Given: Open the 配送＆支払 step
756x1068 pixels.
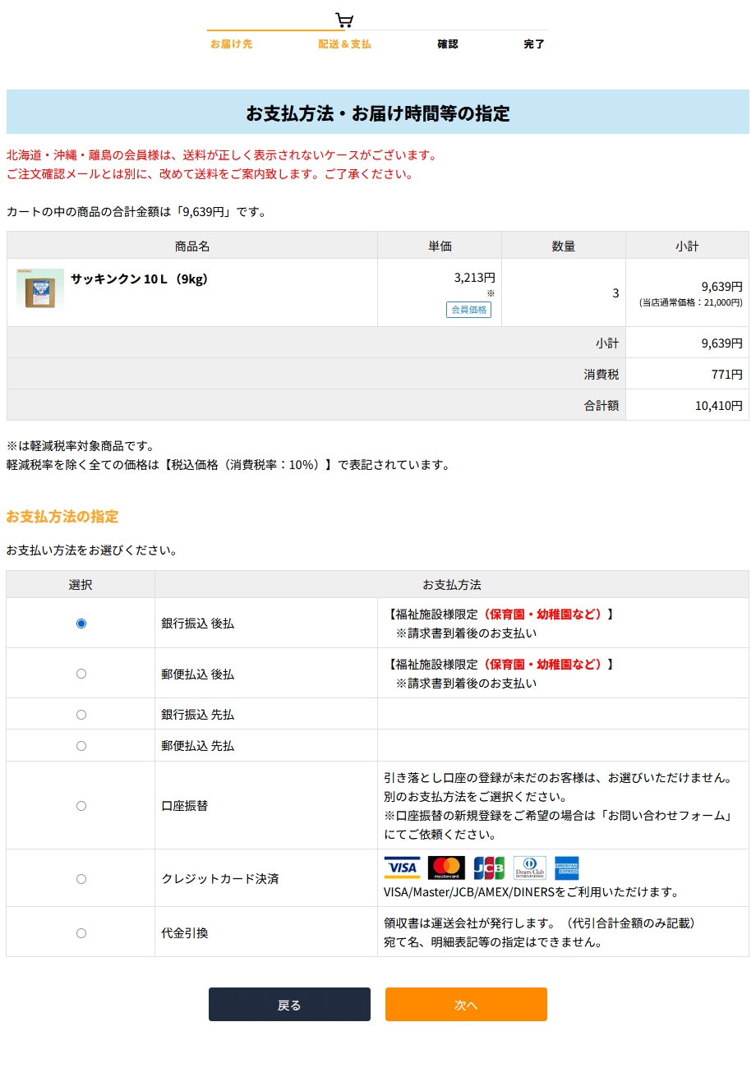Looking at the screenshot, I should tap(344, 44).
